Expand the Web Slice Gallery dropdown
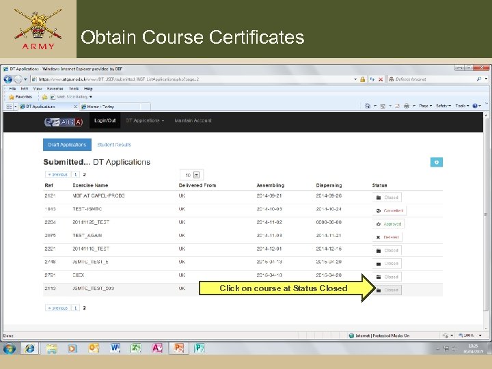 [91, 97]
